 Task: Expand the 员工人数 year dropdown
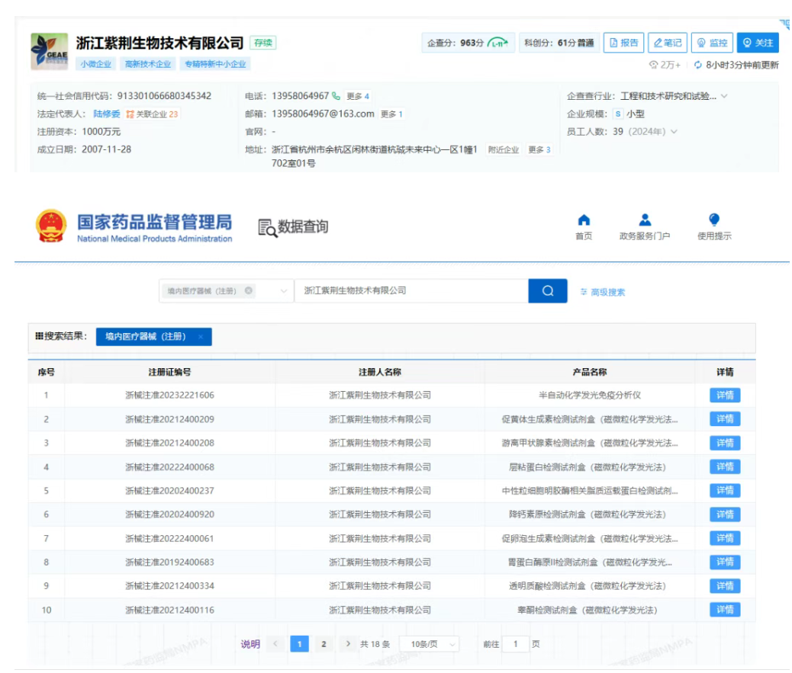(674, 132)
